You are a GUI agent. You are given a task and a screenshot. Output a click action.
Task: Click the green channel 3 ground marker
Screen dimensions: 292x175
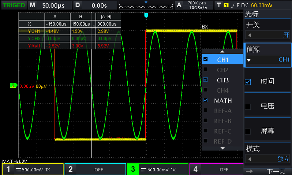tap(14, 86)
